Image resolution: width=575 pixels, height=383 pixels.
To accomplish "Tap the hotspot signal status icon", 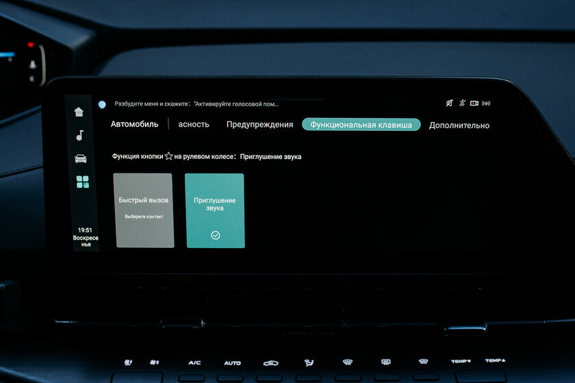I will 486,103.
